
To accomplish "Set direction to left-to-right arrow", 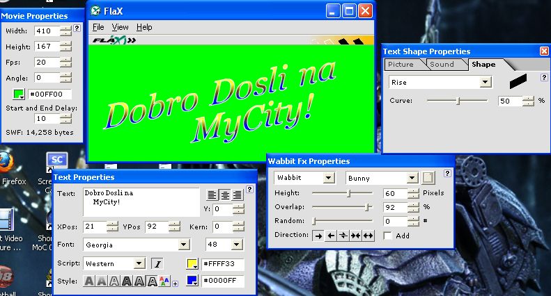I will coord(318,236).
